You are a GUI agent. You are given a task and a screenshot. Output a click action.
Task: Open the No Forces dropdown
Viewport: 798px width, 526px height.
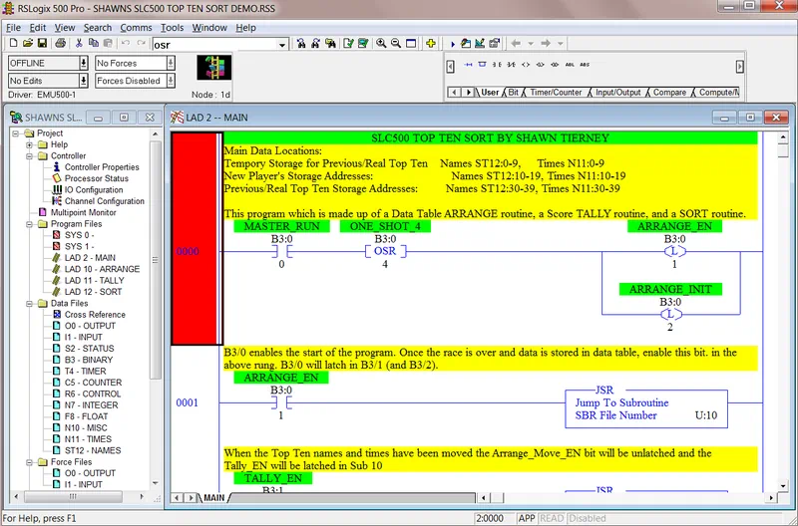(171, 63)
